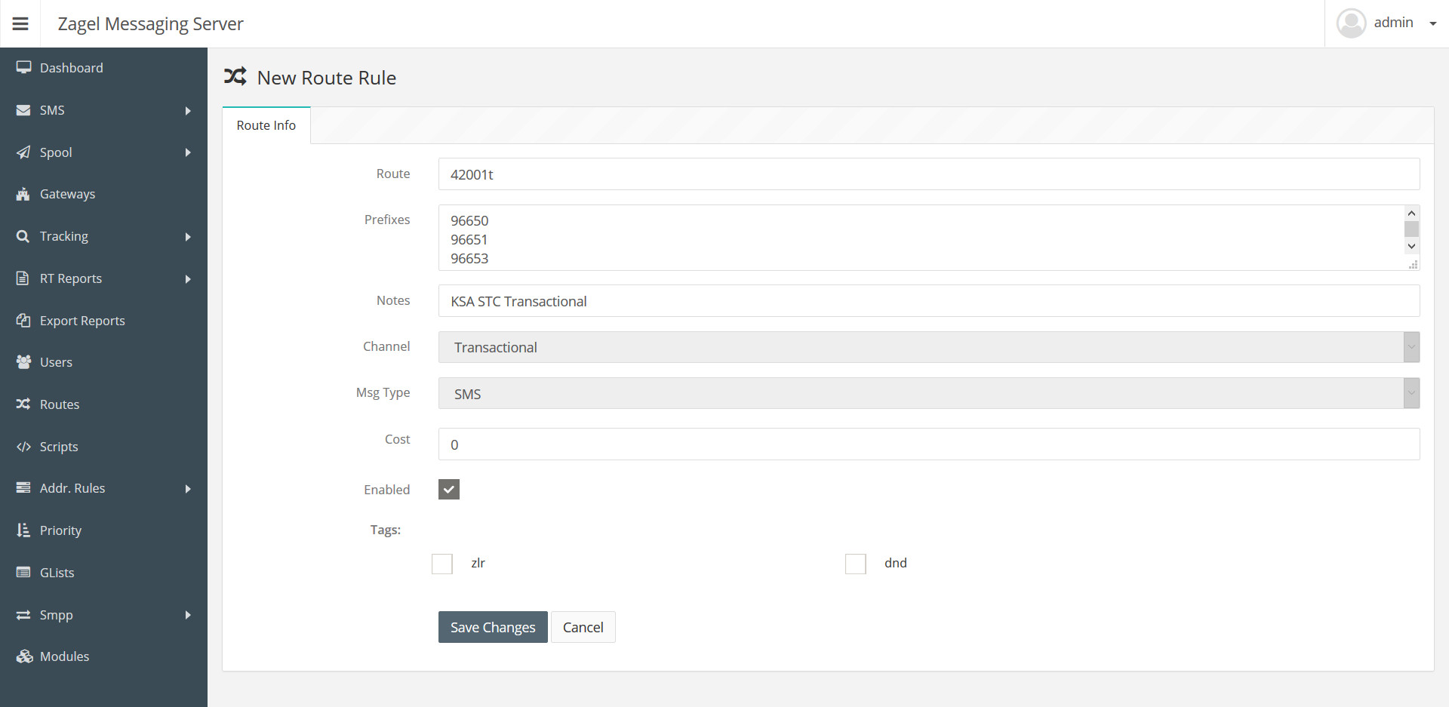The width and height of the screenshot is (1449, 707).
Task: Open the Channel dropdown
Action: tap(929, 347)
